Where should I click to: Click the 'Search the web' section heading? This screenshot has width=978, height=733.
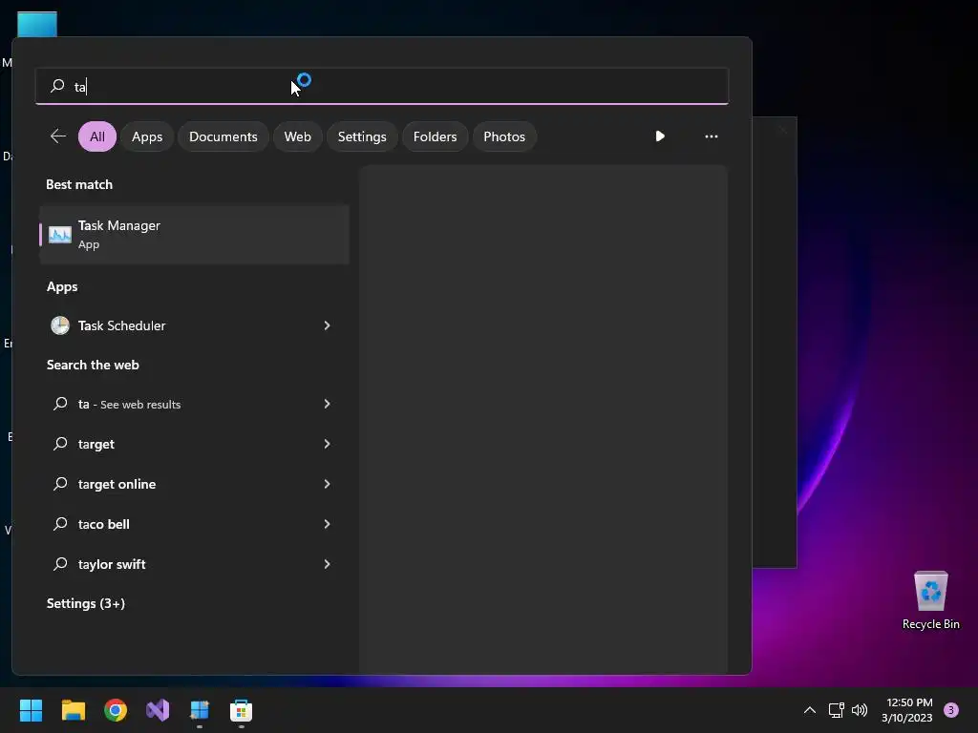coord(93,365)
